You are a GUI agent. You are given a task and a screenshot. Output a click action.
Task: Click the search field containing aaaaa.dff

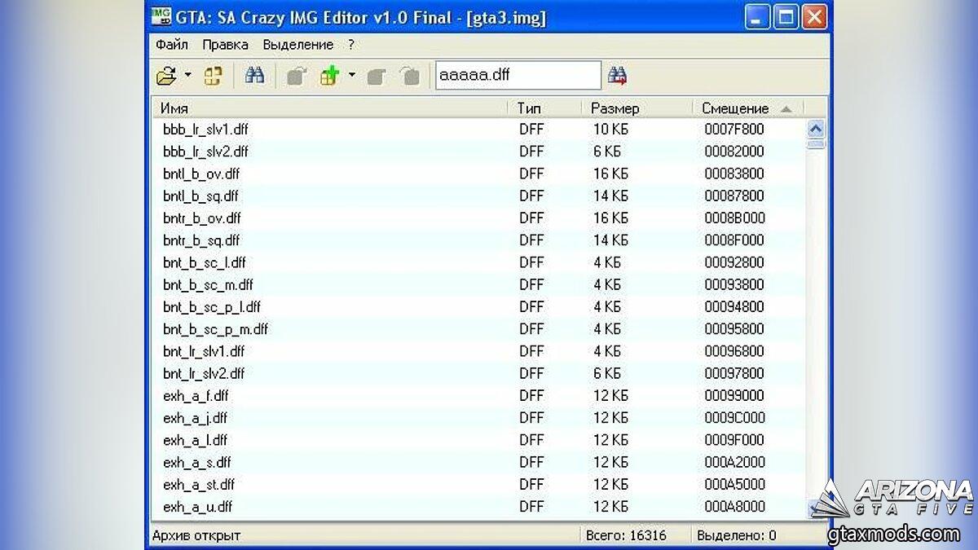coord(518,76)
